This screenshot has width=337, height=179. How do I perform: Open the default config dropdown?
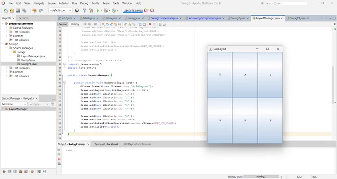coord(60,10)
